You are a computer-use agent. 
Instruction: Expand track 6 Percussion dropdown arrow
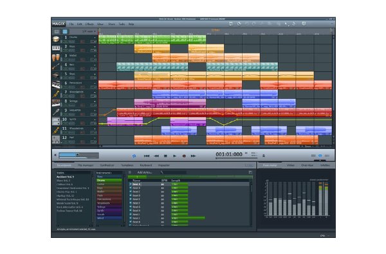(95, 83)
